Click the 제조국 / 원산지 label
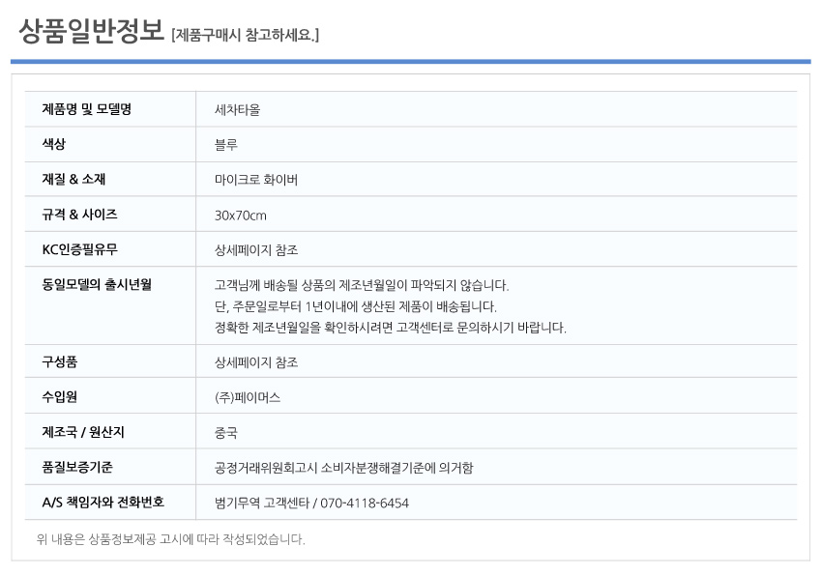This screenshot has height=576, width=822. click(x=83, y=432)
